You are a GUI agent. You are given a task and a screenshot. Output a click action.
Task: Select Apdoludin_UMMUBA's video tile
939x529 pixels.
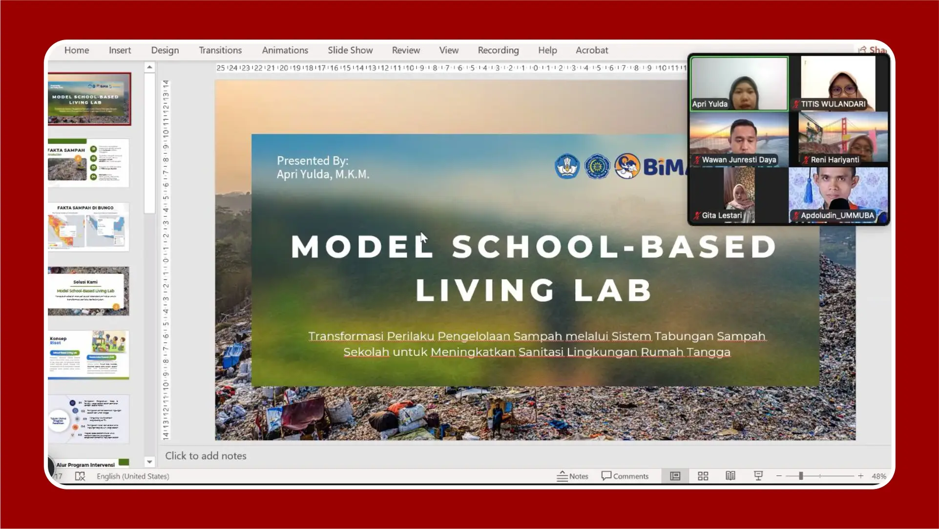pos(838,195)
